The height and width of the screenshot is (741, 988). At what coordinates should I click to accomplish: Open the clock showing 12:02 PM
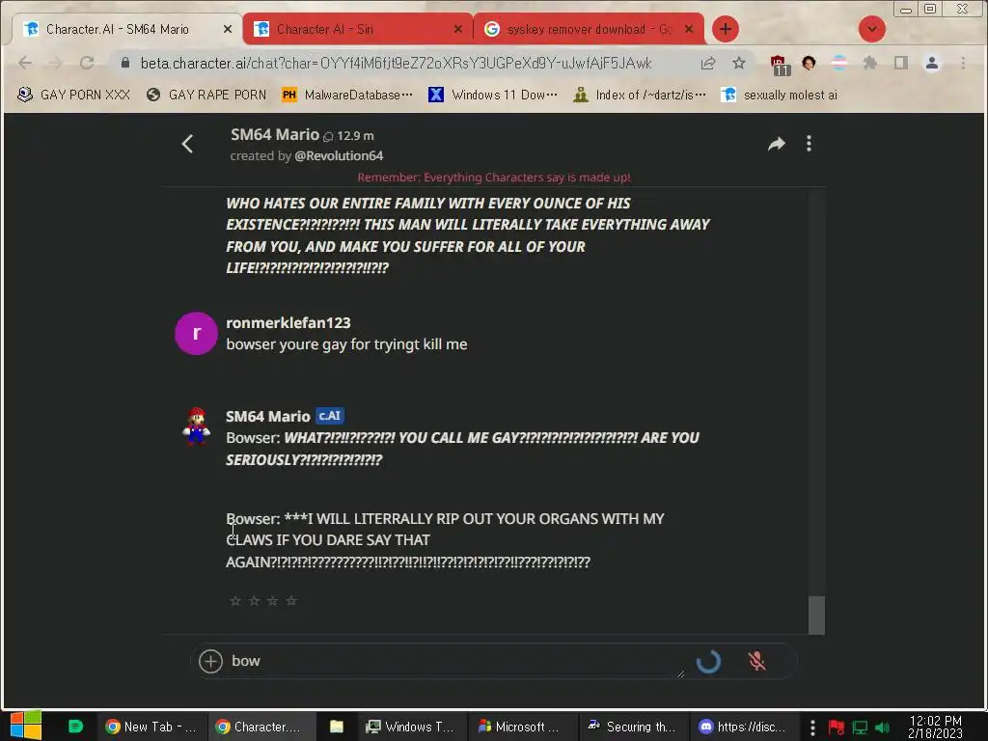click(x=936, y=727)
